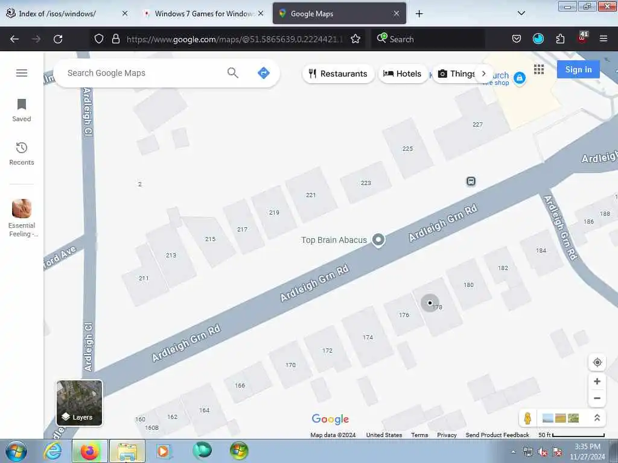Image resolution: width=618 pixels, height=463 pixels.
Task: Filter by Restaurants chip
Action: point(338,74)
